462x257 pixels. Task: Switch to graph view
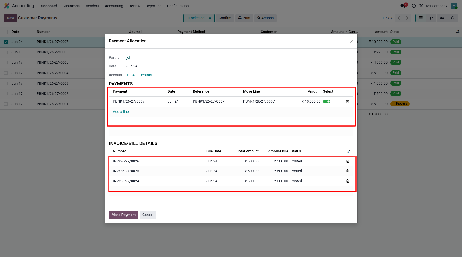(x=442, y=18)
